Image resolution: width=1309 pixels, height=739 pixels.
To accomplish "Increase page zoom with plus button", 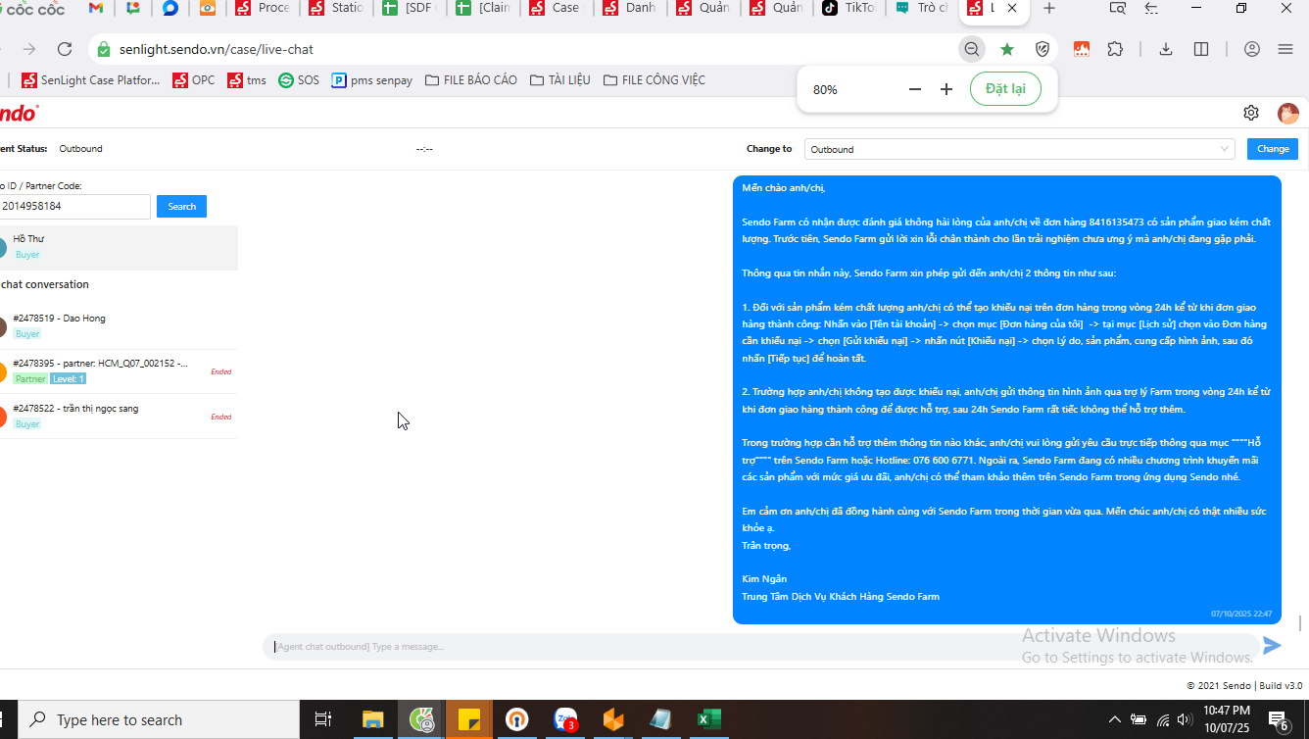I will [x=946, y=89].
